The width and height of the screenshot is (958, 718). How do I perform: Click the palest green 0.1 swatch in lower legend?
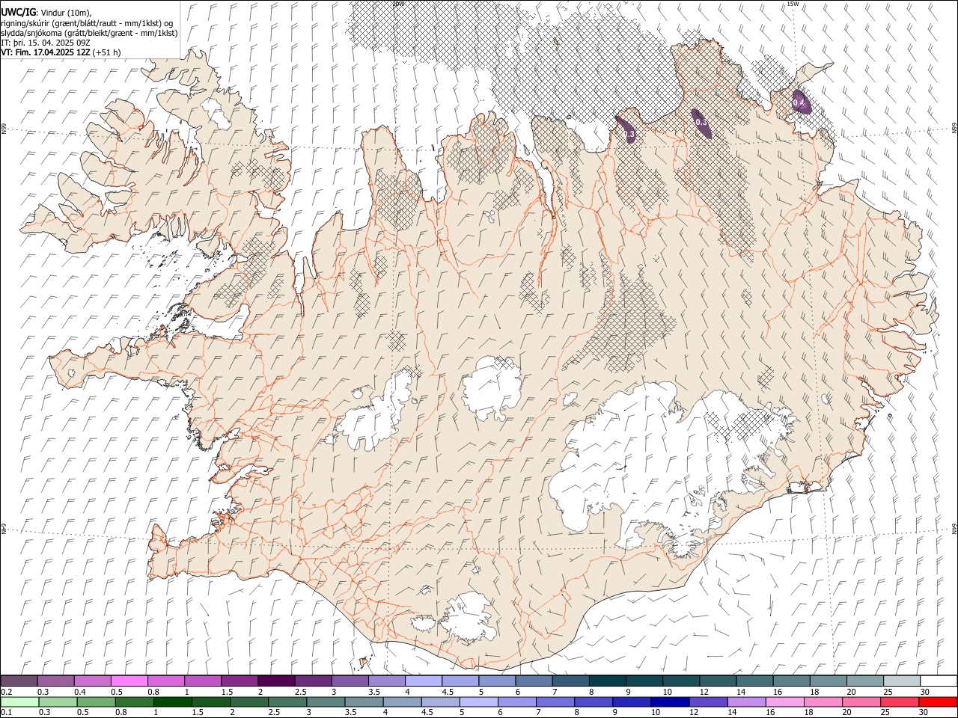click(19, 702)
